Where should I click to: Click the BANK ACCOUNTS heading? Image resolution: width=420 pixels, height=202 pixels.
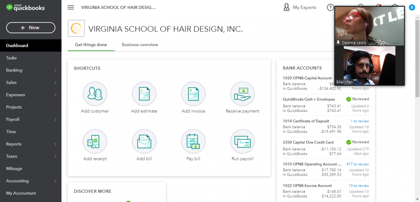pyautogui.click(x=302, y=68)
